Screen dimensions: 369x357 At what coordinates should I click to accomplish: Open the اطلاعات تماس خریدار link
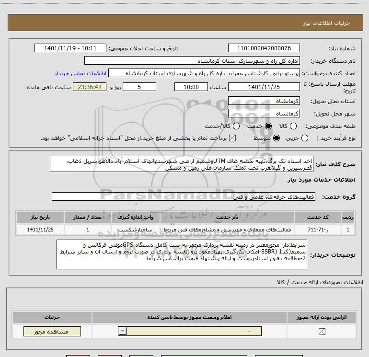[x=81, y=73]
